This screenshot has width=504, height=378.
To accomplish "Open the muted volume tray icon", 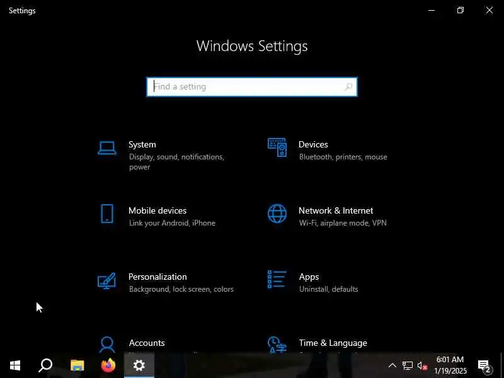I will click(x=422, y=366).
